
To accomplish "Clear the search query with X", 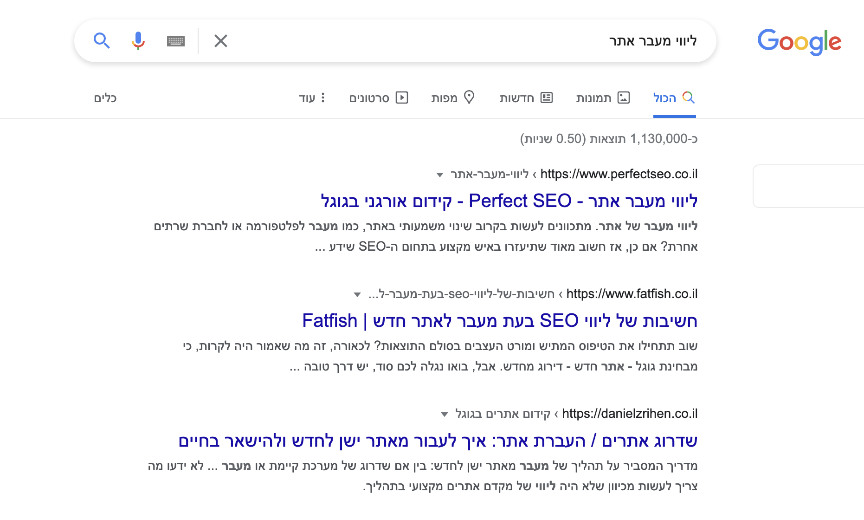I will click(221, 41).
